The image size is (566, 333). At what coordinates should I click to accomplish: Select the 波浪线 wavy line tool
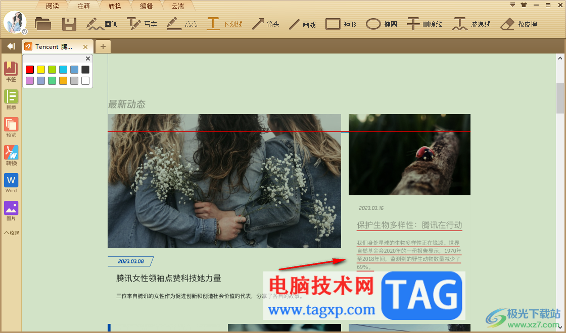point(471,24)
